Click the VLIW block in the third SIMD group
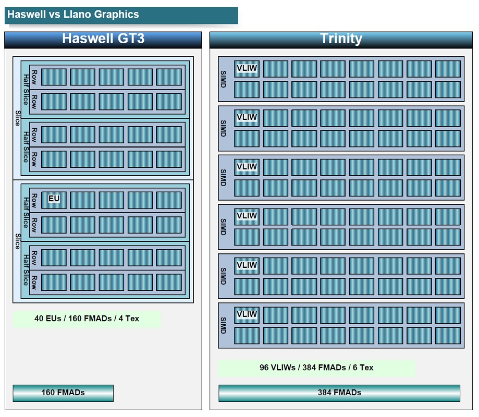Viewport: 479px width, 417px height. tap(247, 167)
